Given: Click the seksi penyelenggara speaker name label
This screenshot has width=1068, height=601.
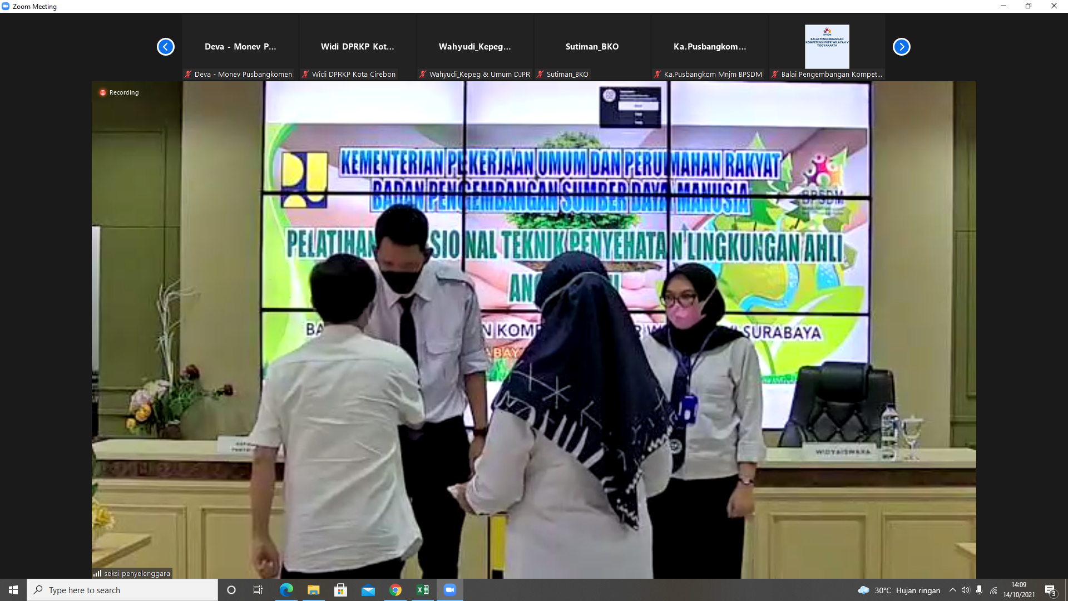Looking at the screenshot, I should [x=137, y=573].
